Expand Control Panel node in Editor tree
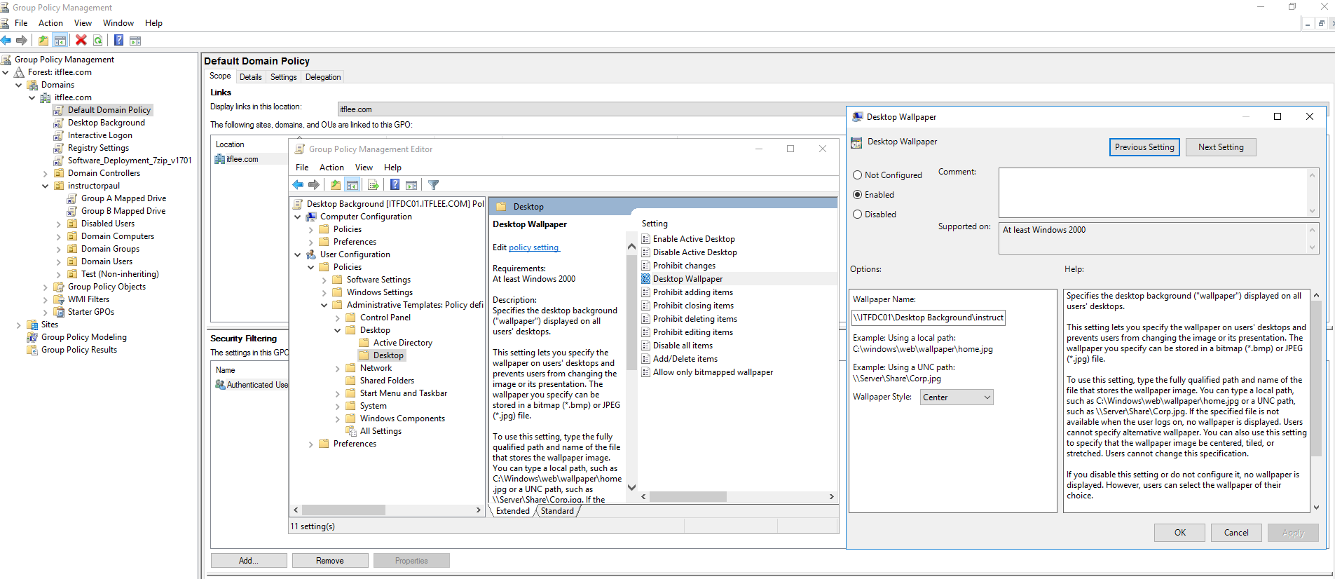The image size is (1335, 579). tap(338, 318)
